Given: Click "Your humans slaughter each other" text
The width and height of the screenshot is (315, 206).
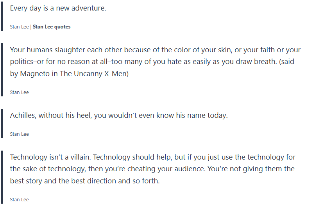Looking at the screenshot, I should pyautogui.click(x=61, y=50).
